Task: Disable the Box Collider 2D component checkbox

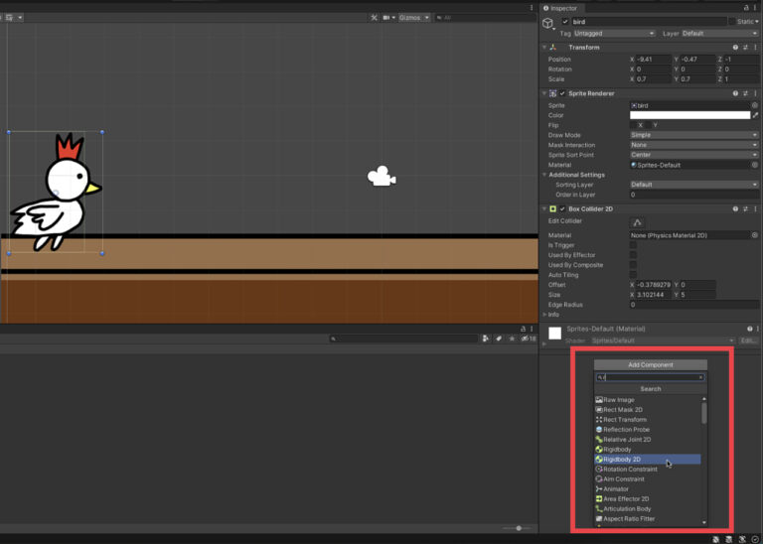Action: (562, 209)
